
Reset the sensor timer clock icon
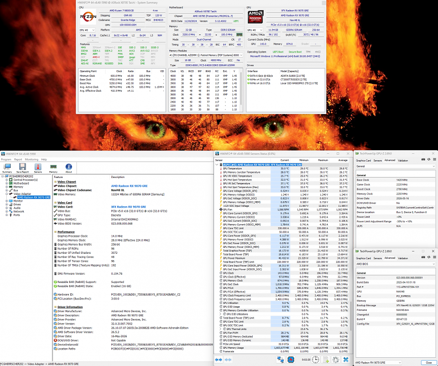point(315,360)
